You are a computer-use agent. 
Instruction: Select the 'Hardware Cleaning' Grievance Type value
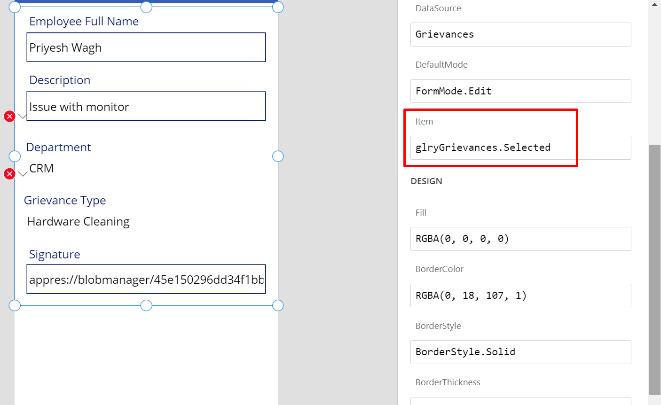pos(79,222)
